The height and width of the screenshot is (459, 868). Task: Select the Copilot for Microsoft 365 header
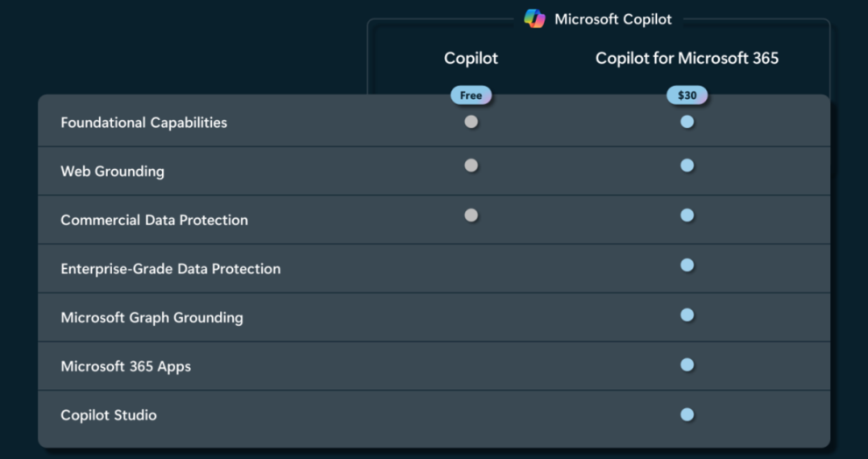point(687,59)
